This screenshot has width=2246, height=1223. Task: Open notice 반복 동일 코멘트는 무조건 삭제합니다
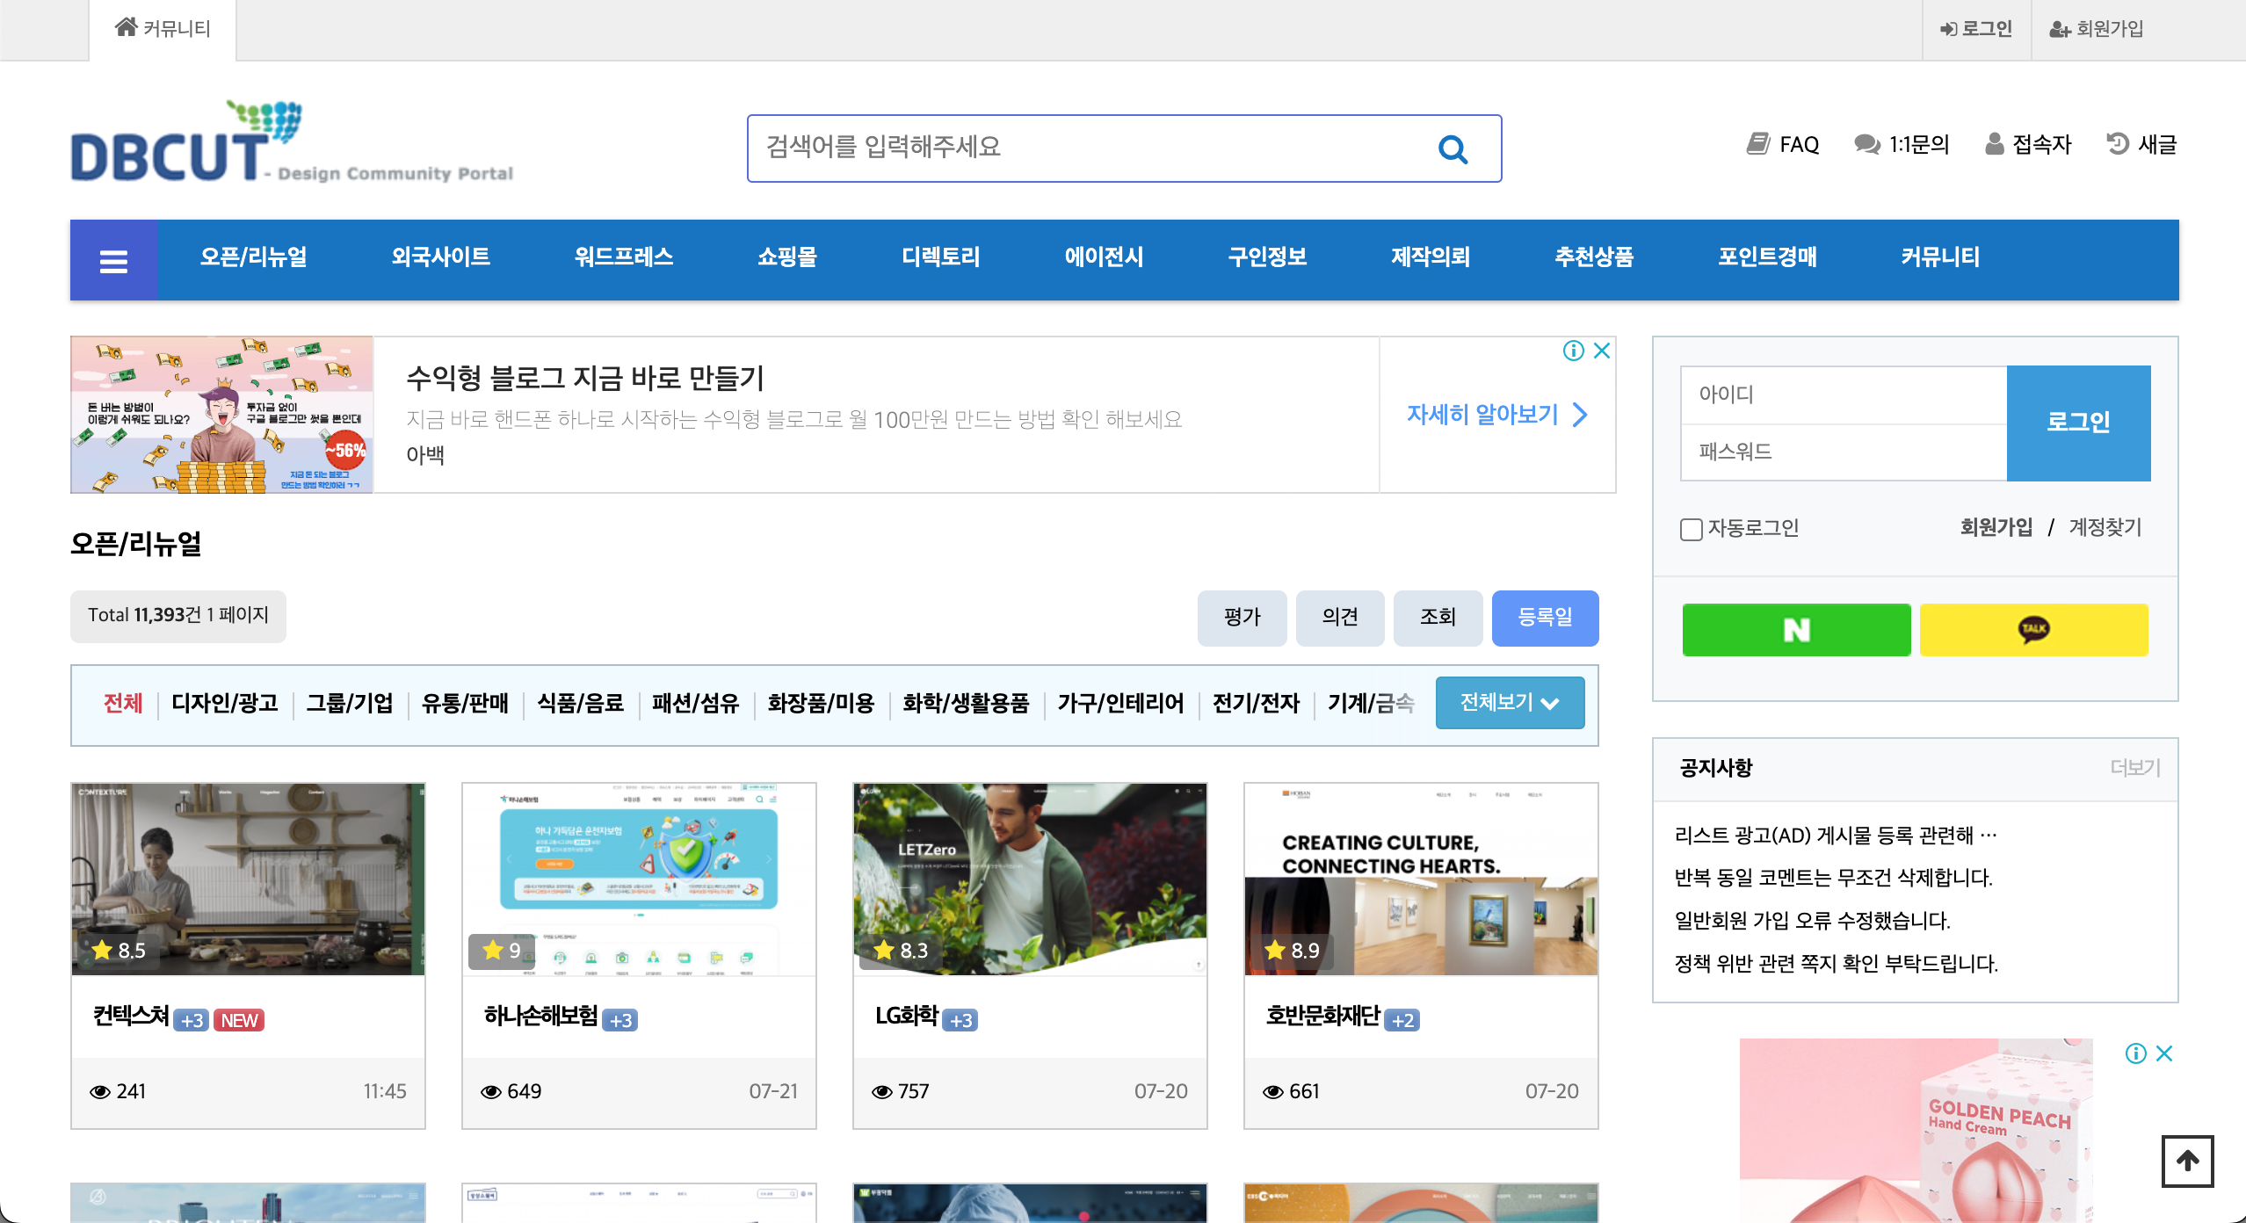[x=1833, y=877]
